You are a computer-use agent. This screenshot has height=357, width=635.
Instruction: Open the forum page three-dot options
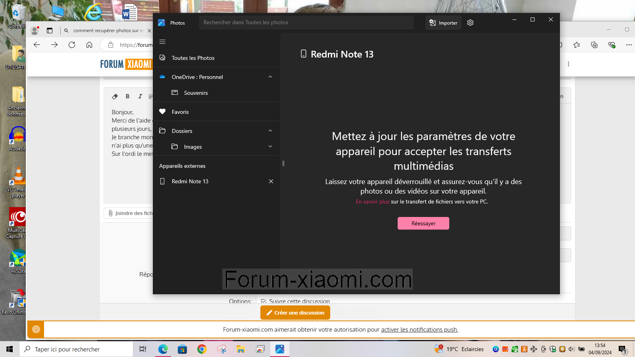pos(568,64)
